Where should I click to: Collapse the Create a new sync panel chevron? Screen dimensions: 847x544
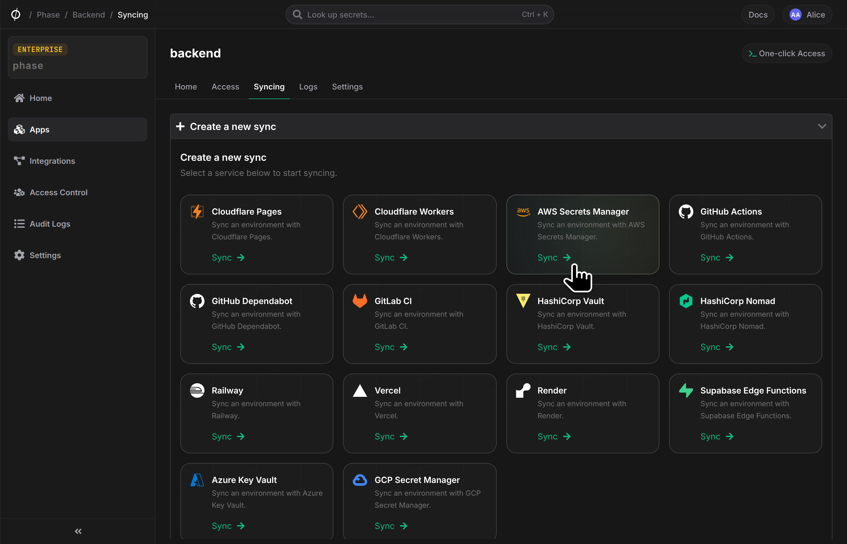point(822,126)
